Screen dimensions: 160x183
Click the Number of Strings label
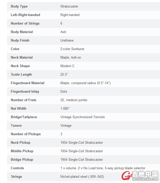pos(25,23)
